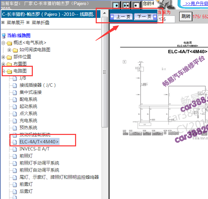Click the 概述<电气系统> folder icon

[9, 43]
